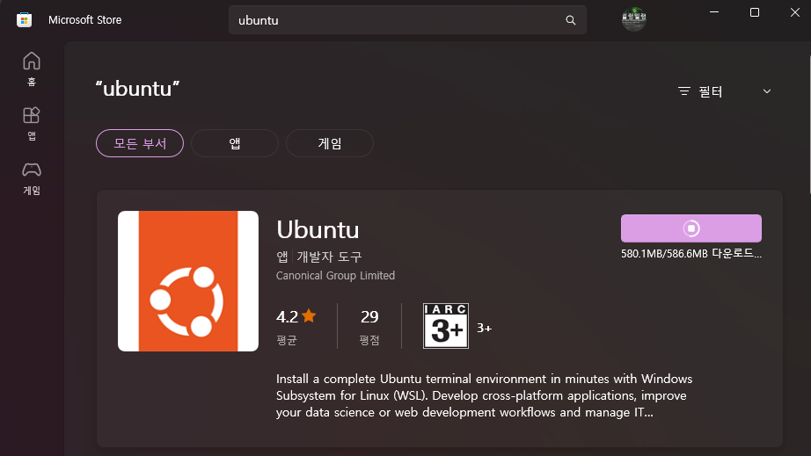Go to Home (홈) in sidebar

(32, 69)
